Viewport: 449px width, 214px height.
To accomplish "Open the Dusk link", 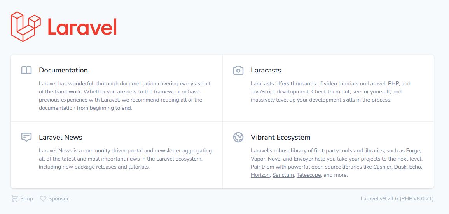I will point(400,167).
